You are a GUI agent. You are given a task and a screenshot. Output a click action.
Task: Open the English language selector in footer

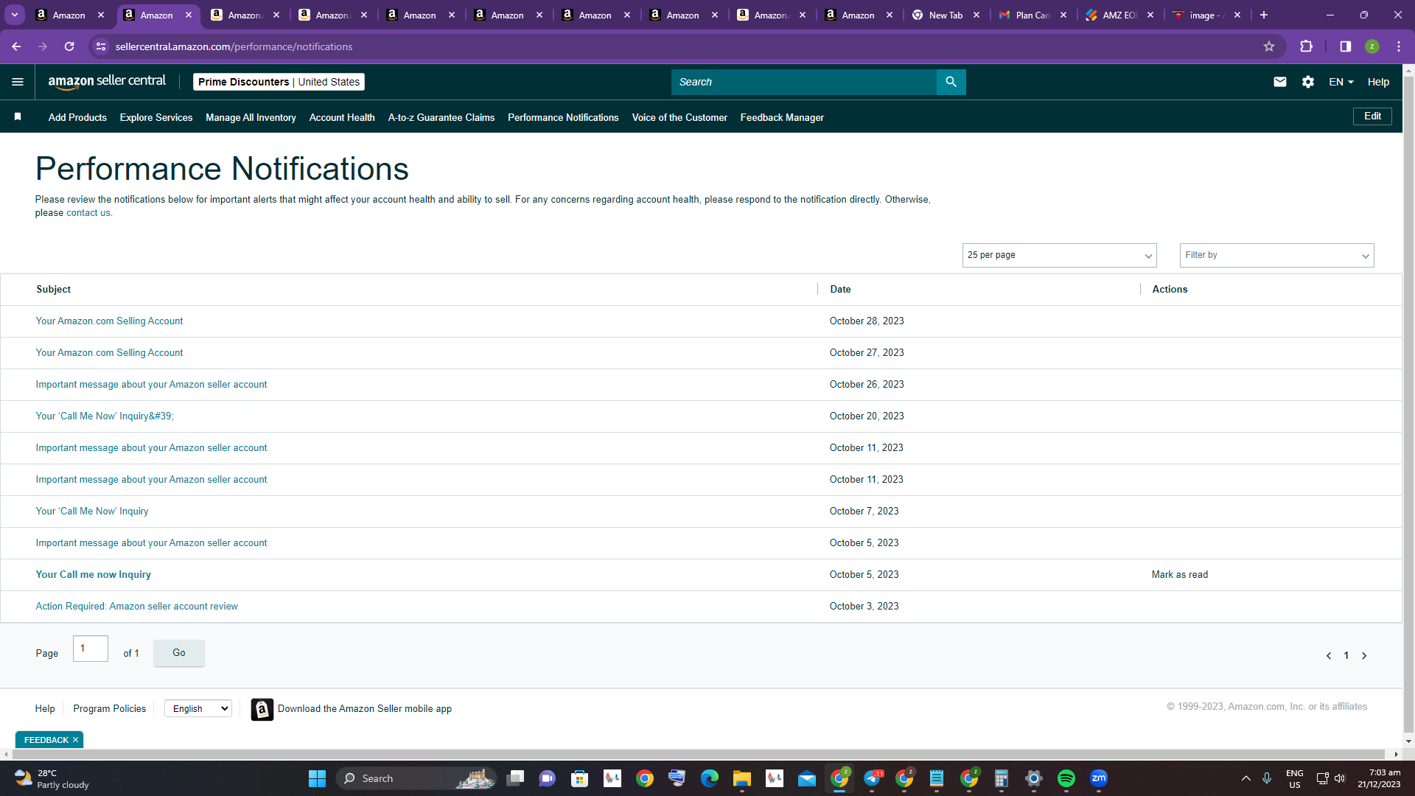click(x=198, y=709)
